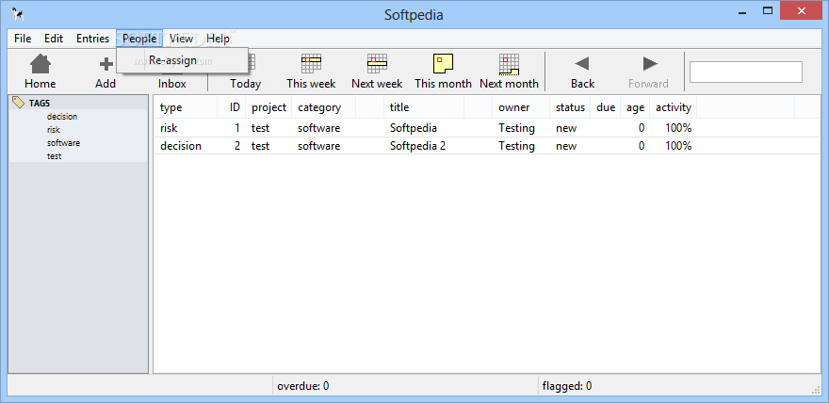829x403 pixels.
Task: Close the People menu
Action: [x=139, y=39]
